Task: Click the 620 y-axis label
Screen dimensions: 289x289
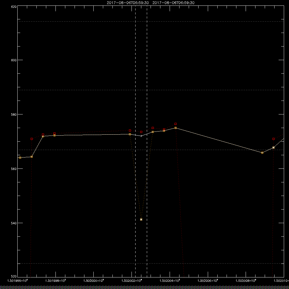Action: (x=14, y=7)
